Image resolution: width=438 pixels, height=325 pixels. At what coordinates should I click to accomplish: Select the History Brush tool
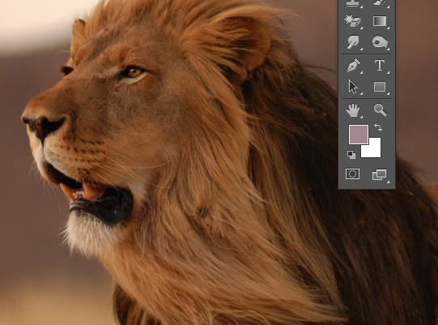tap(380, 2)
